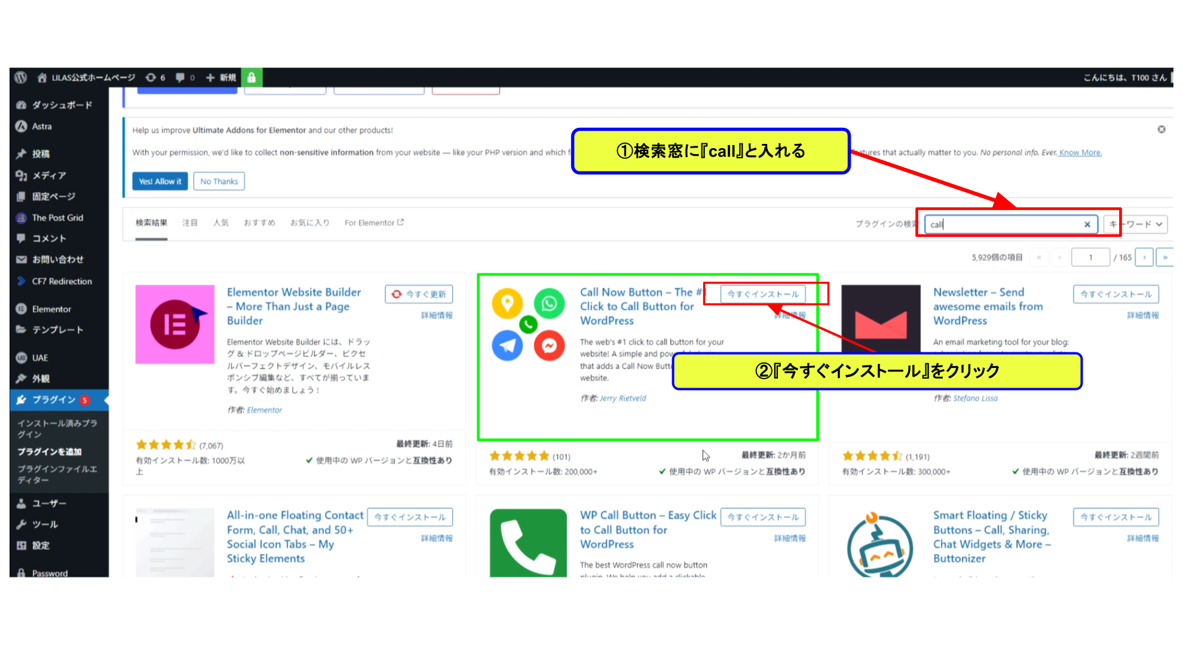Click 今すぐ更新 for Elementor Website Builder
Viewport: 1183px width, 645px height.
tap(419, 294)
